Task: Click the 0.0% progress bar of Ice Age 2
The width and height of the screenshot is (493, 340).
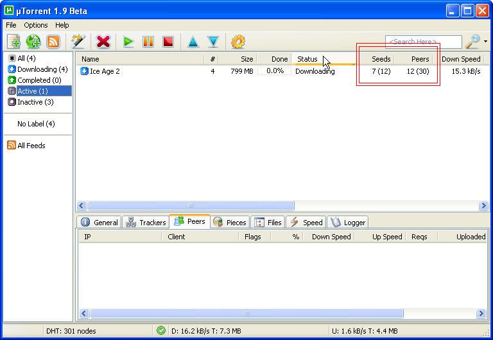Action: click(x=275, y=71)
